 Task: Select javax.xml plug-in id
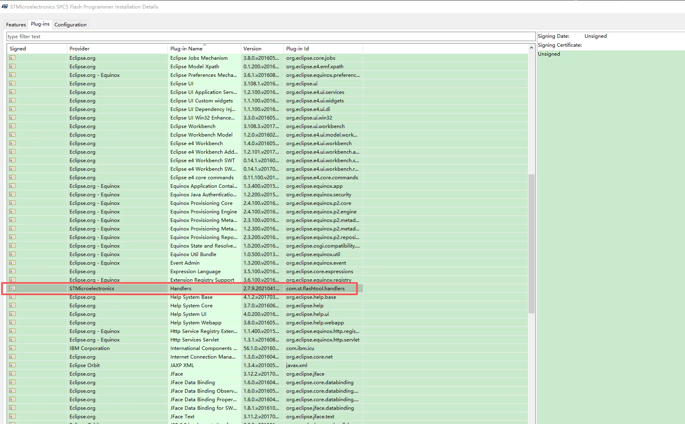point(297,365)
